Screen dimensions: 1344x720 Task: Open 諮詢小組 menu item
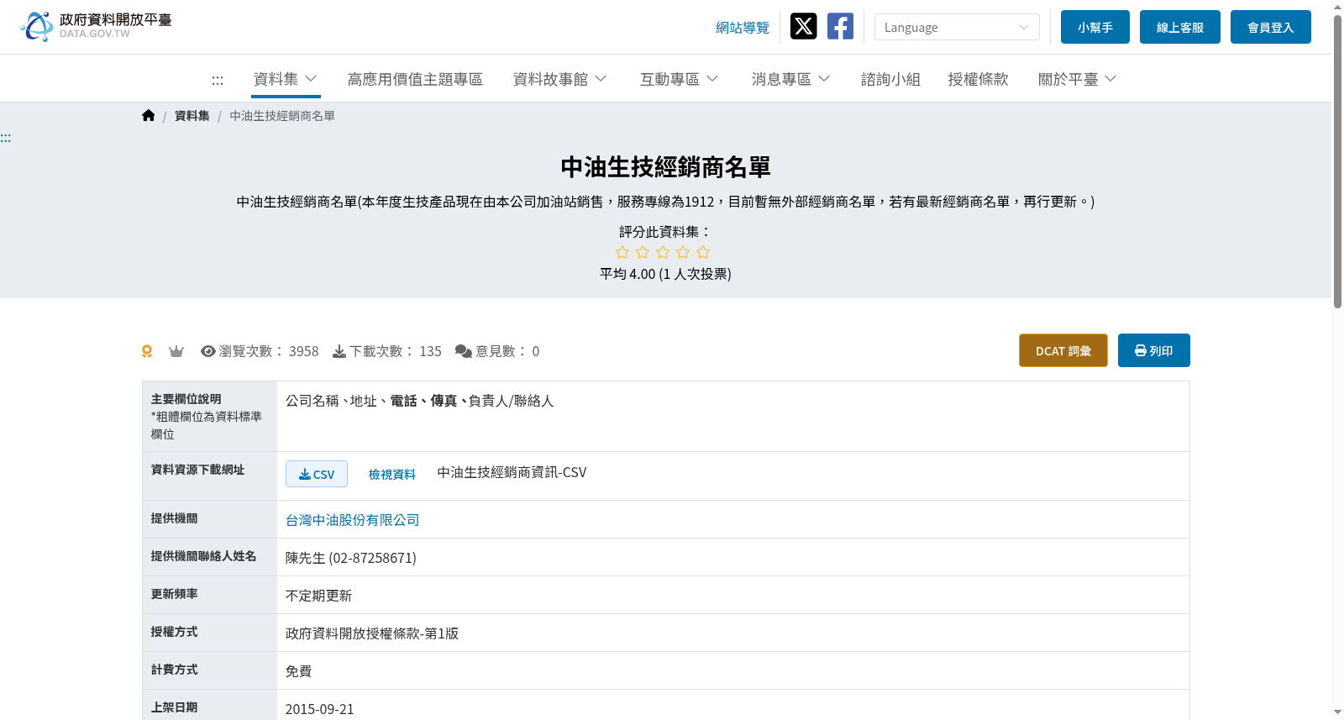pyautogui.click(x=890, y=79)
